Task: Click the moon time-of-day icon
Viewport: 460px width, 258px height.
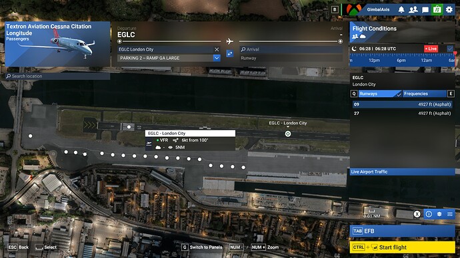Action: [355, 49]
